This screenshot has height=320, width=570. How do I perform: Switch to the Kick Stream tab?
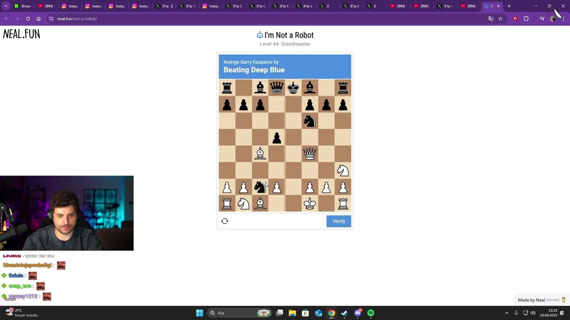22,6
